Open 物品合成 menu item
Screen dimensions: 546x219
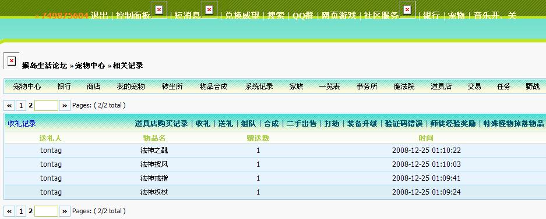pos(213,87)
